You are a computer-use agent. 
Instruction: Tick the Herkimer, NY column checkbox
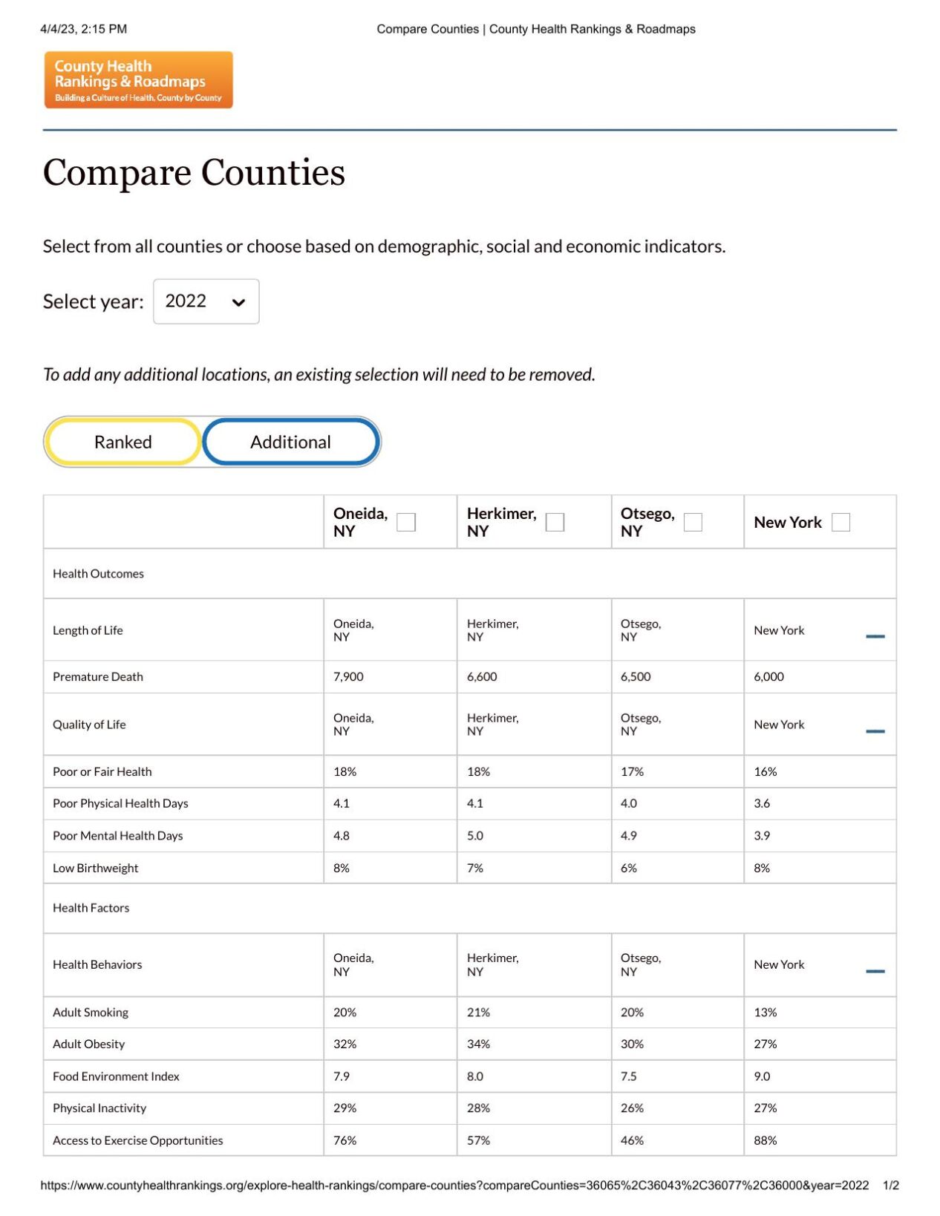[555, 522]
